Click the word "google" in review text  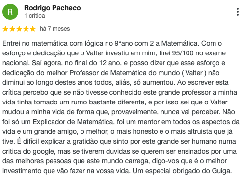point(43,152)
